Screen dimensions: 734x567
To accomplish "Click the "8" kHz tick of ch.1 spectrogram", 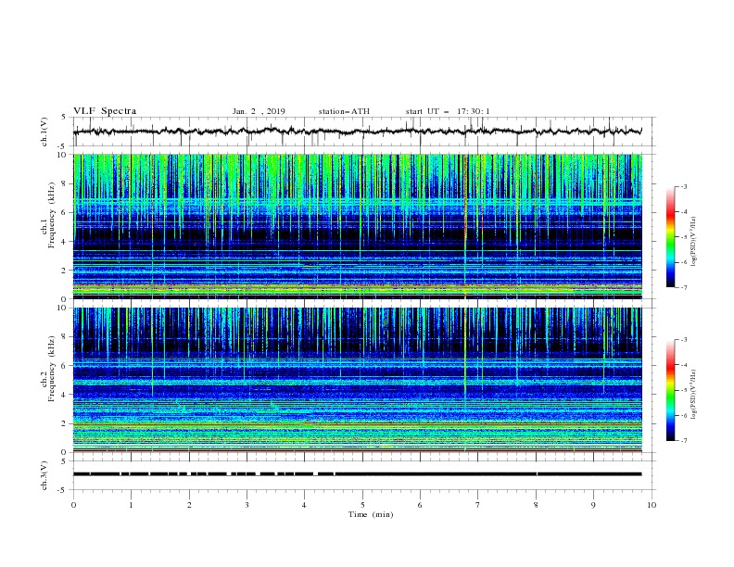I will click(x=65, y=183).
